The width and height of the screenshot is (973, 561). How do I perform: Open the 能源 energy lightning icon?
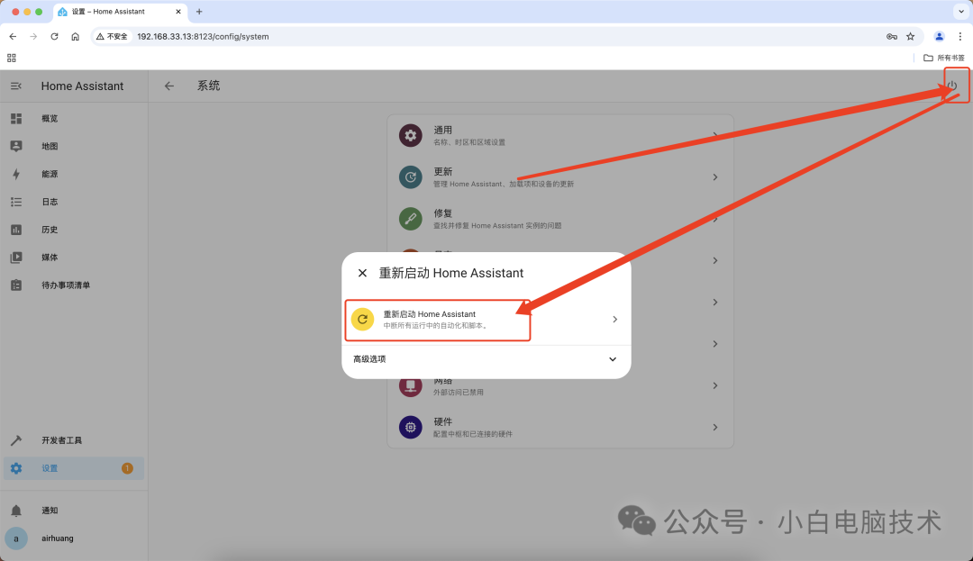16,174
